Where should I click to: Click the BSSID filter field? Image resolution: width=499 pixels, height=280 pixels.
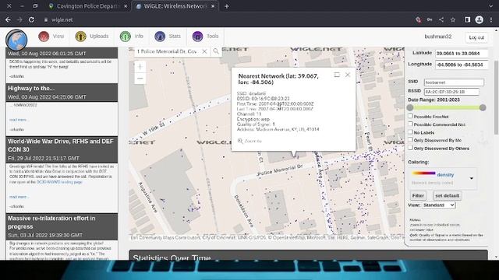(451, 92)
